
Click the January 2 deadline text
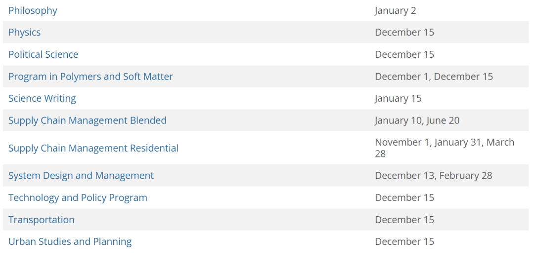tap(396, 10)
